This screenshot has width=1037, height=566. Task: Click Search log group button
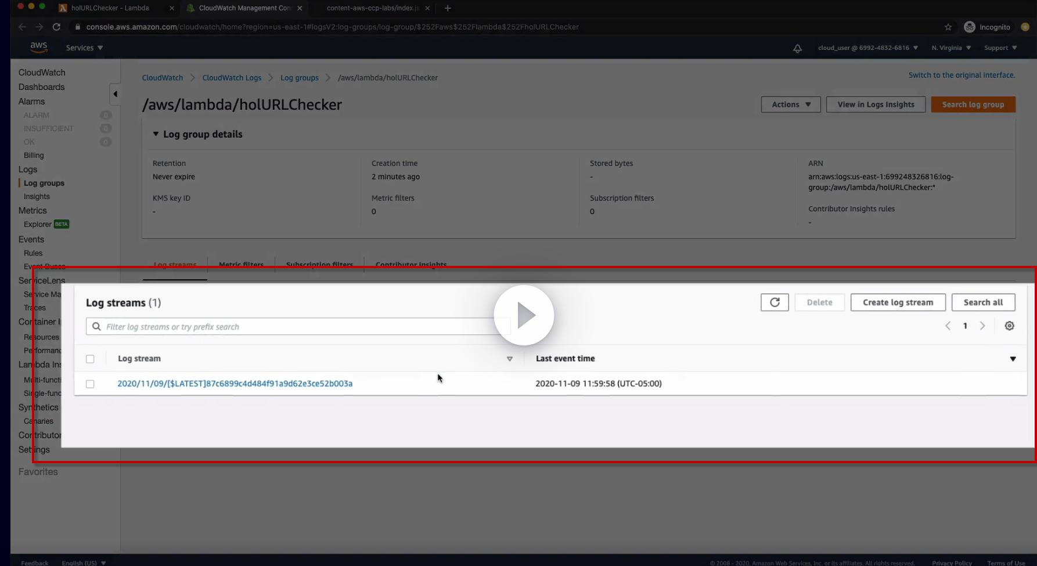(x=973, y=104)
